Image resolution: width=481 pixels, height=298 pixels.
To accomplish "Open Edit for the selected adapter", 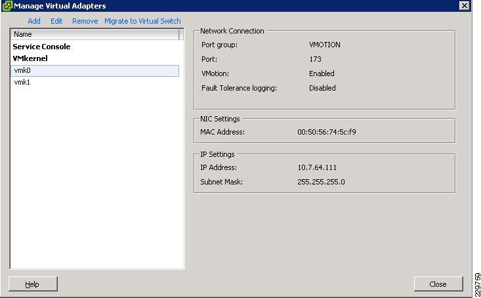I will (x=56, y=21).
